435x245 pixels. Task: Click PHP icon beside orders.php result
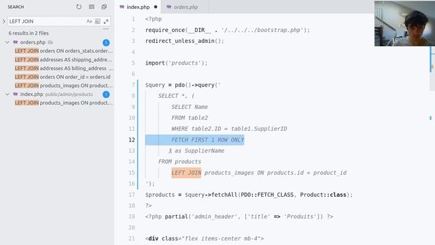click(16, 42)
